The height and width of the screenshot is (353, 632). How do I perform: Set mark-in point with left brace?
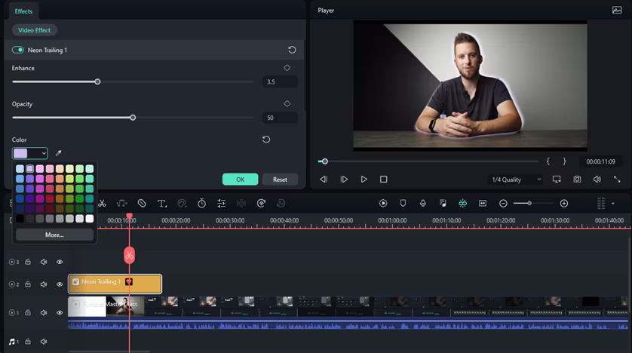pos(548,161)
